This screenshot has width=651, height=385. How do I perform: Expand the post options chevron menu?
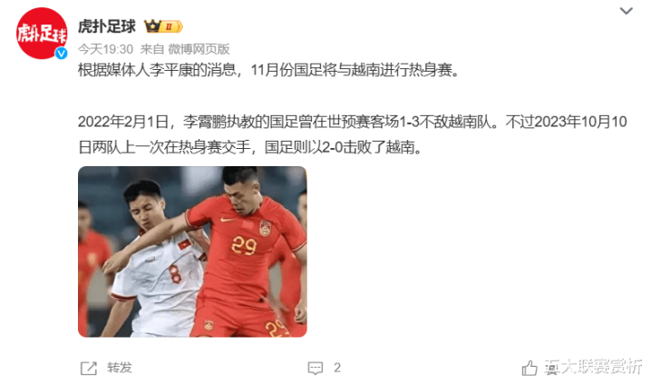[x=627, y=11]
